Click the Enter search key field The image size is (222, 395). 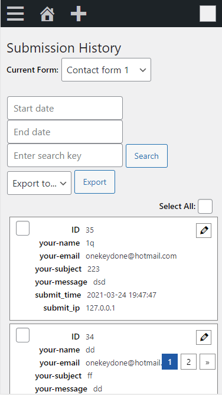tap(65, 155)
